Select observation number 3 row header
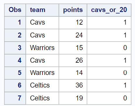 (15, 48)
